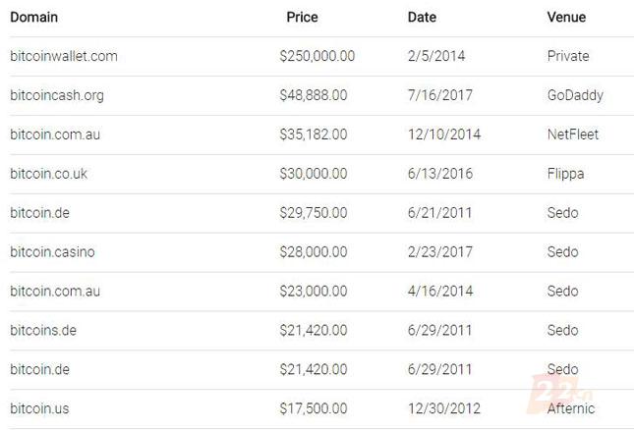Click the bitcoin.casino domain name
The width and height of the screenshot is (634, 430).
tap(52, 252)
